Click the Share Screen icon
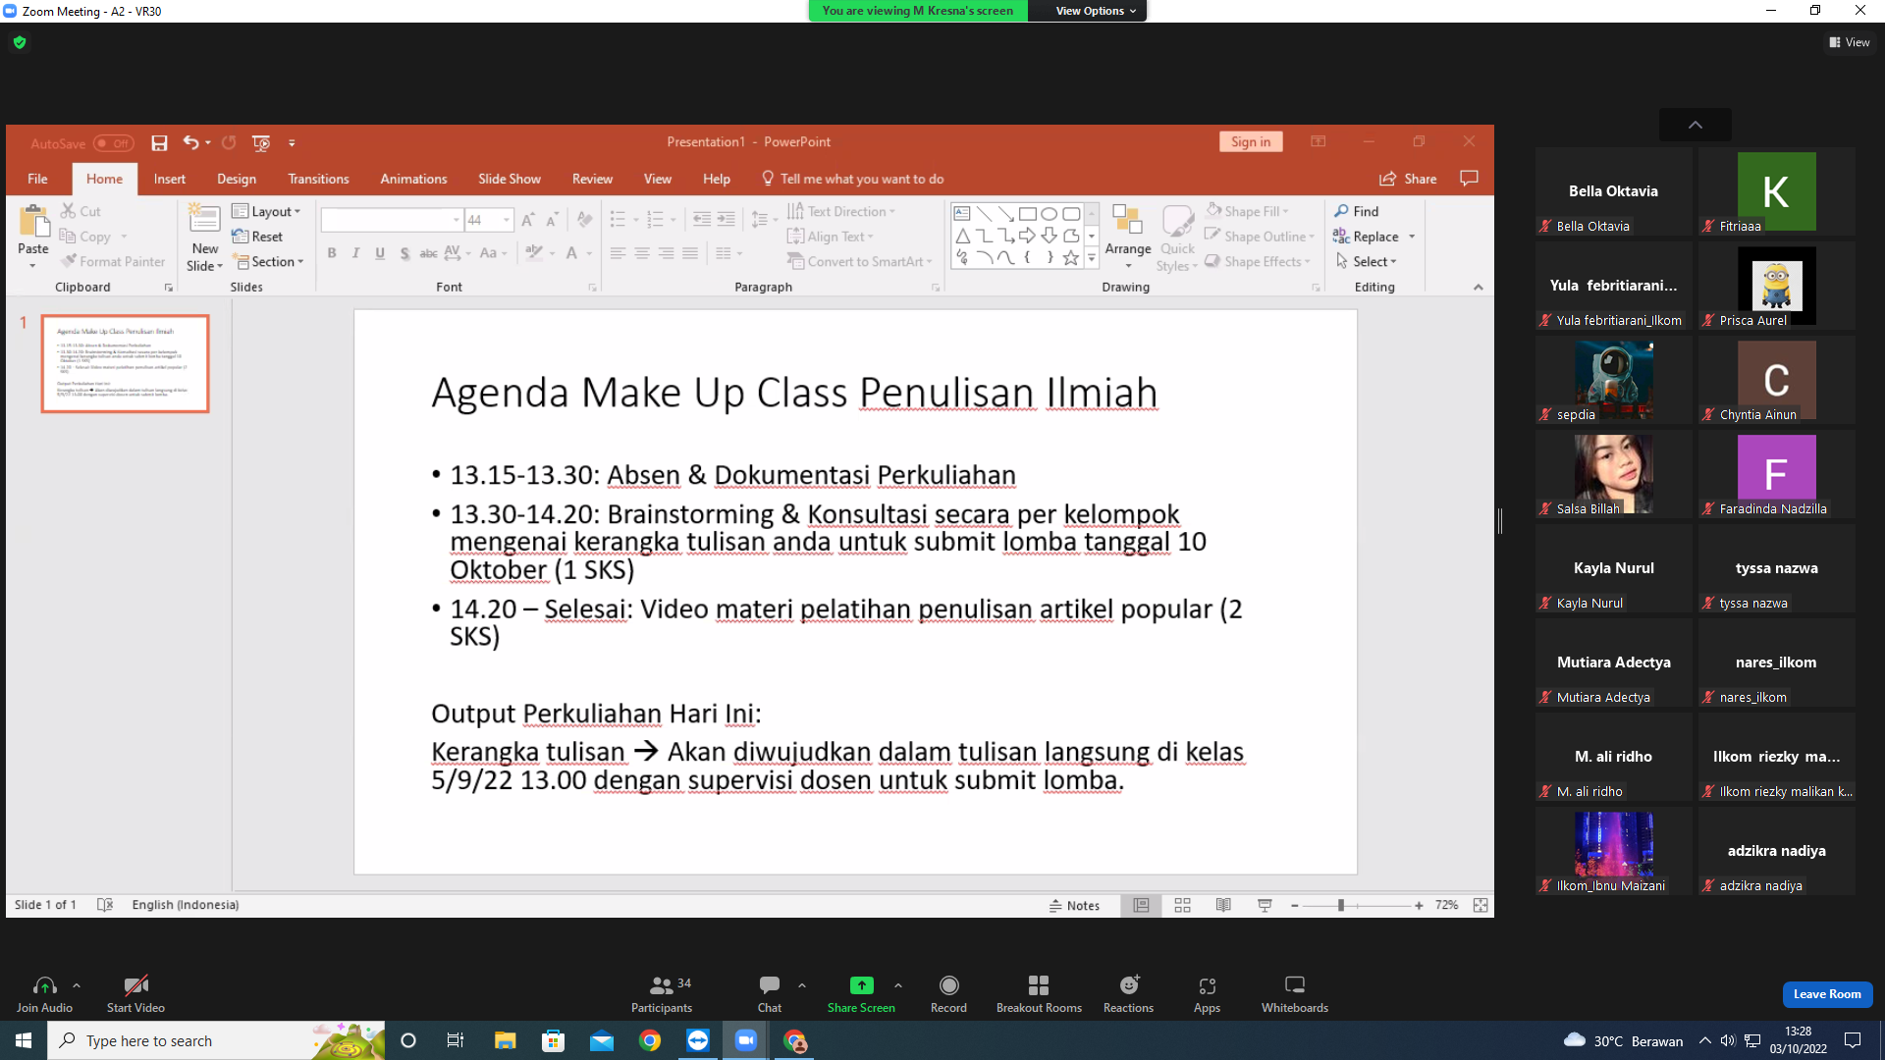1885x1060 pixels. click(x=861, y=984)
